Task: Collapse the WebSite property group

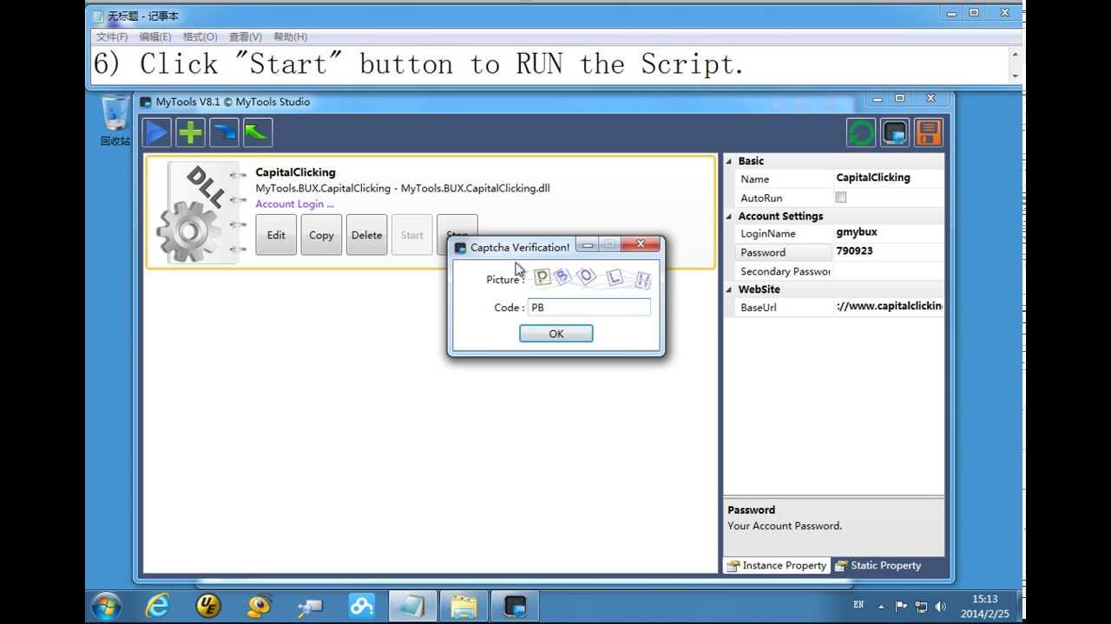Action: (729, 289)
